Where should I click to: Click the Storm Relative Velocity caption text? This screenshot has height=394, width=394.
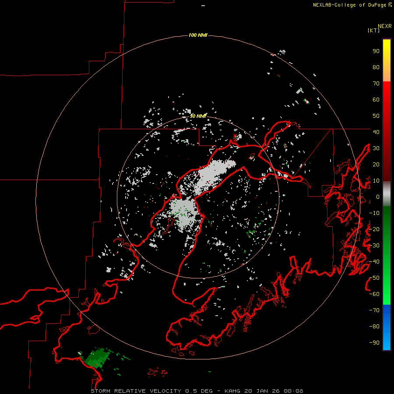coord(197,391)
